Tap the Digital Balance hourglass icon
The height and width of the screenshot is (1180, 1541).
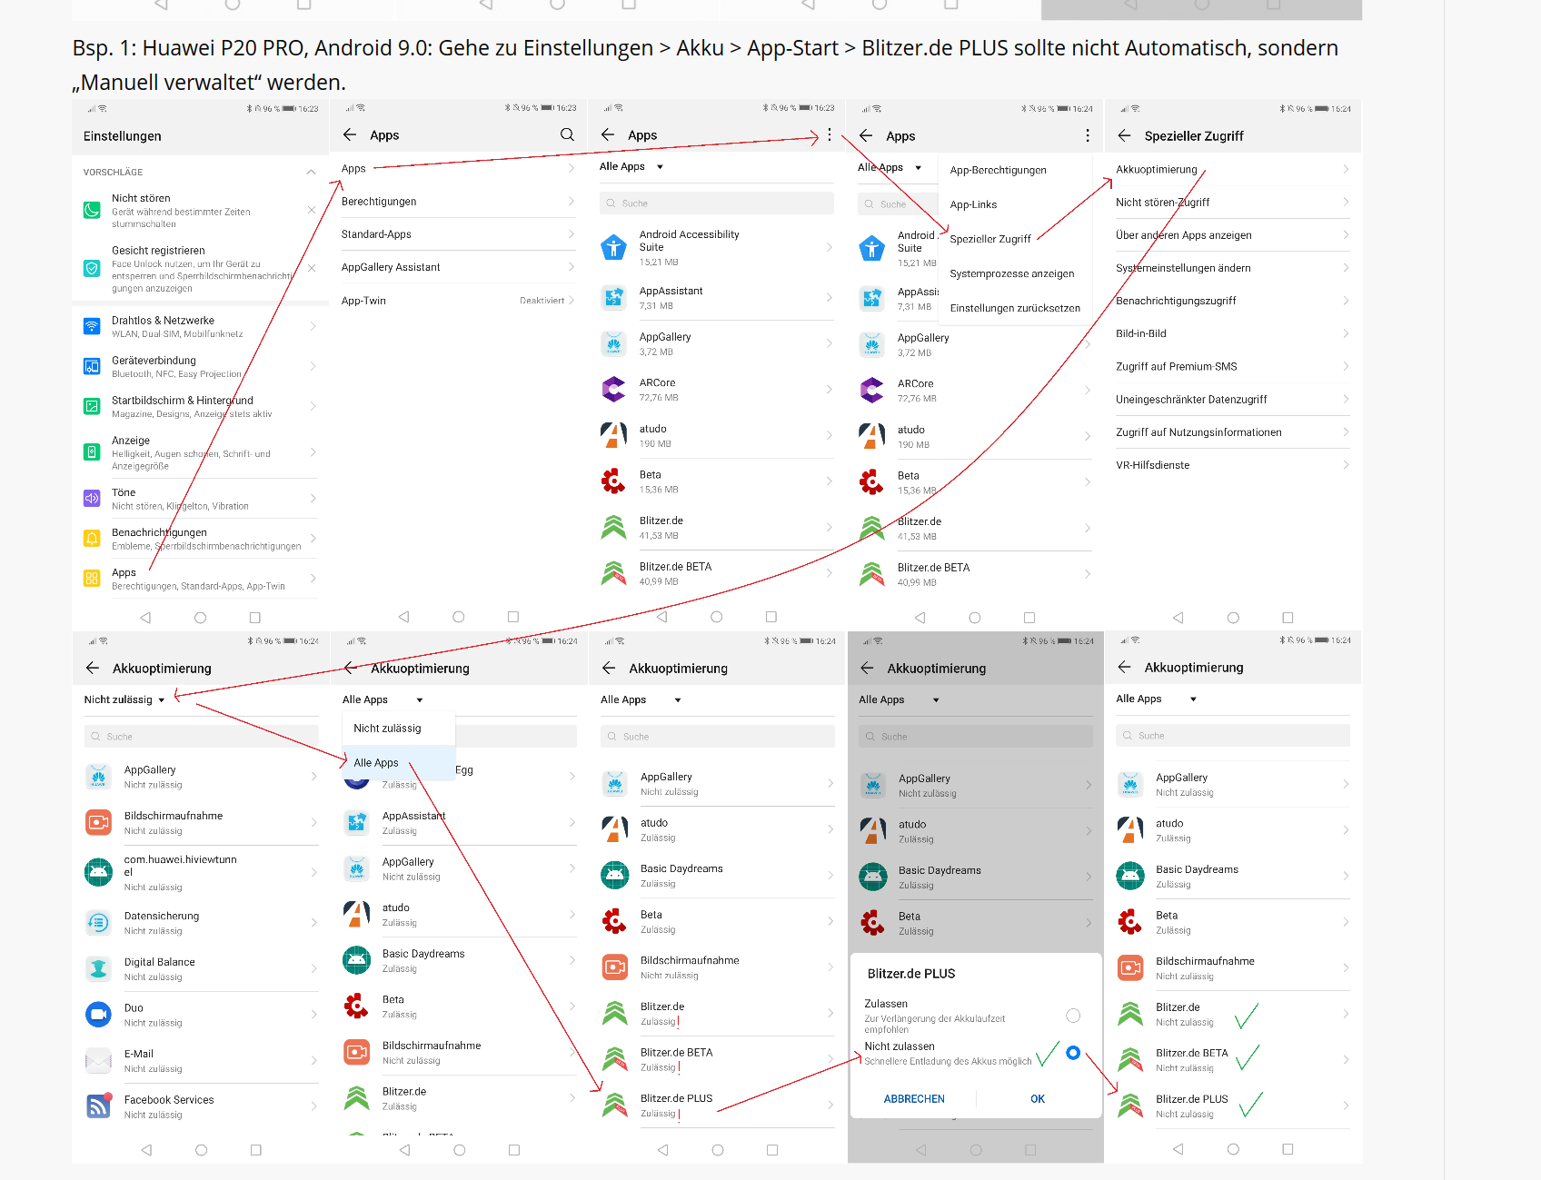(x=98, y=968)
